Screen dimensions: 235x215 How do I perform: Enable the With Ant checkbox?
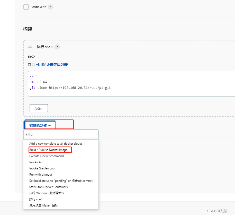tap(26, 7)
